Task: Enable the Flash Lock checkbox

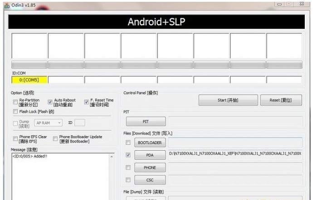Action: point(15,111)
